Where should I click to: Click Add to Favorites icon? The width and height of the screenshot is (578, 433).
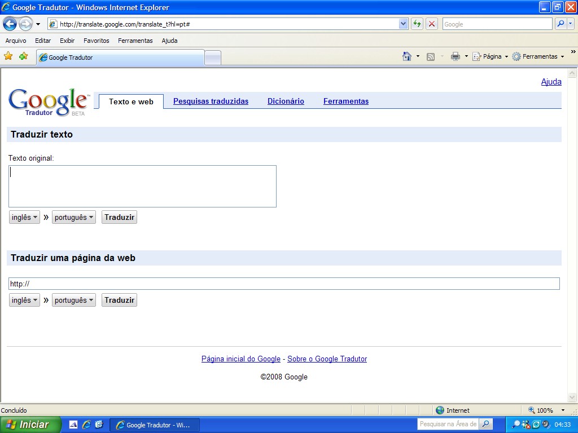(x=23, y=56)
